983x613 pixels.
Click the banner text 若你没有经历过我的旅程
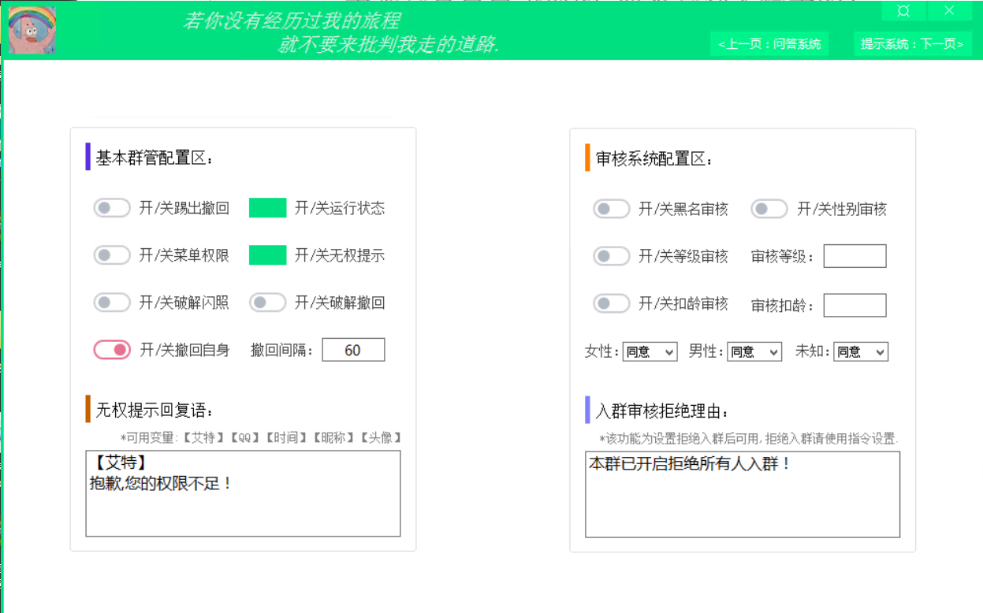coord(292,20)
